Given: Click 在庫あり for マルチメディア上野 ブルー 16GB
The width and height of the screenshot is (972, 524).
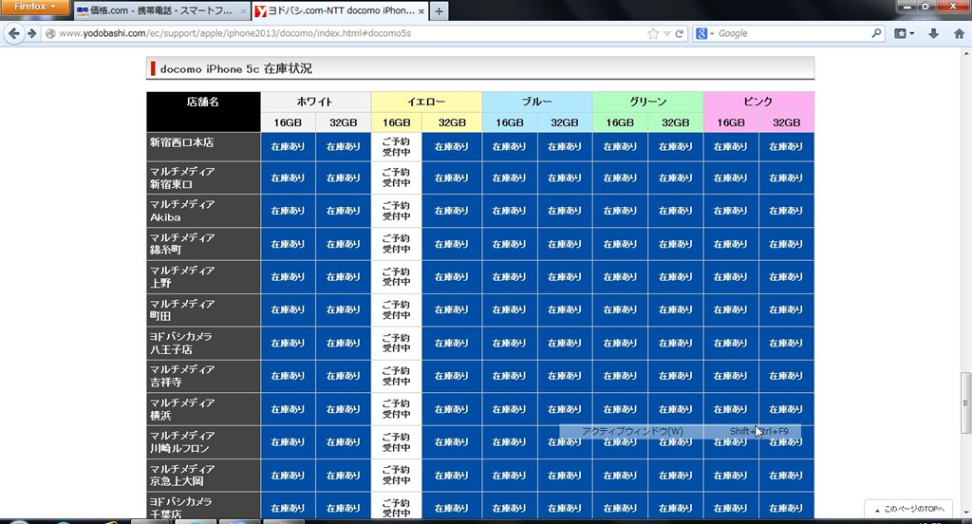Looking at the screenshot, I should pos(510,277).
